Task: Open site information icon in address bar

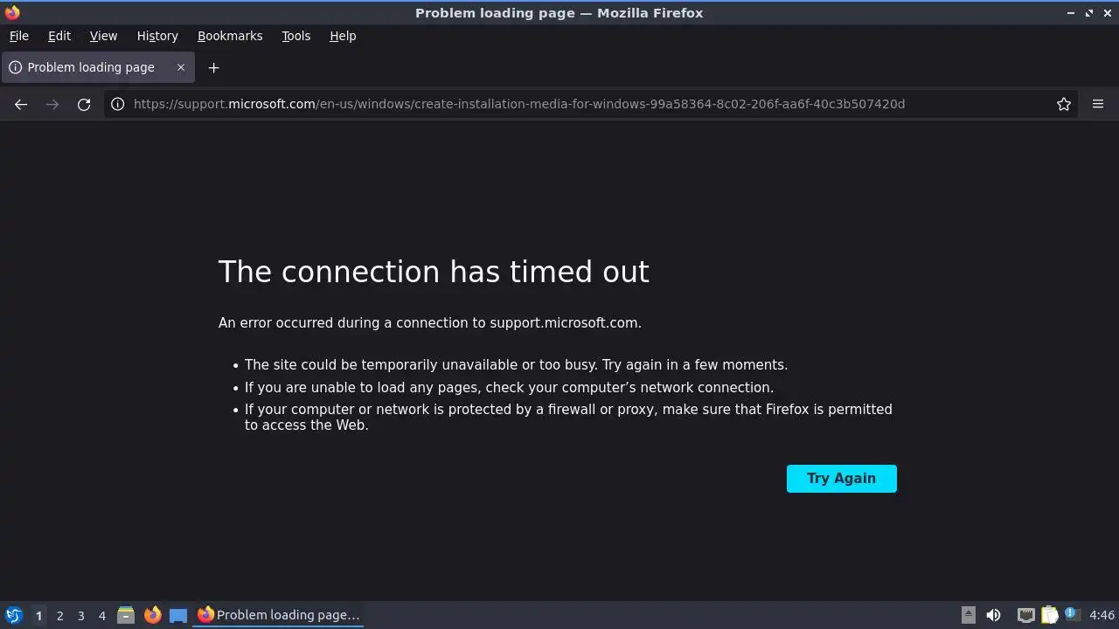Action: tap(117, 104)
